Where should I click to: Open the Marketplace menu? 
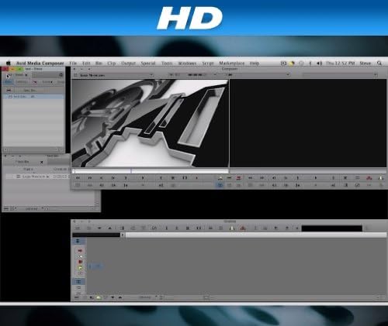tap(232, 63)
